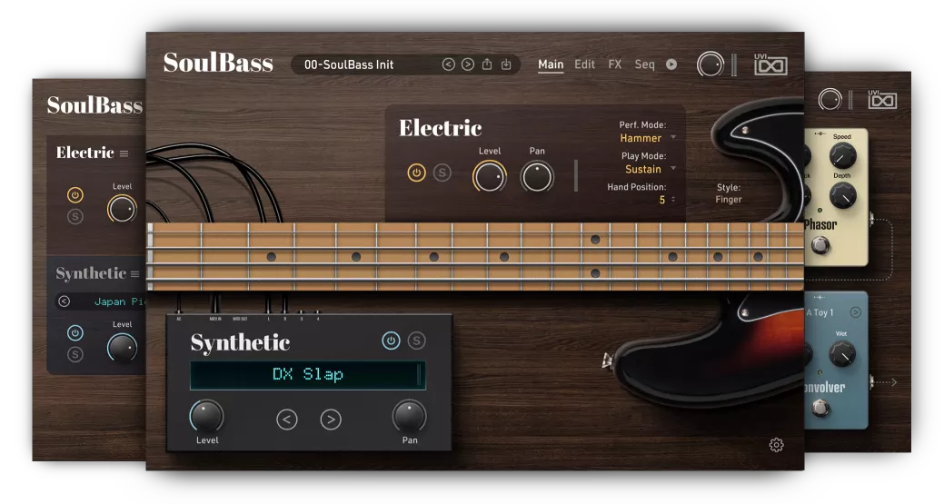Solo the Synthetic layer

tap(417, 341)
